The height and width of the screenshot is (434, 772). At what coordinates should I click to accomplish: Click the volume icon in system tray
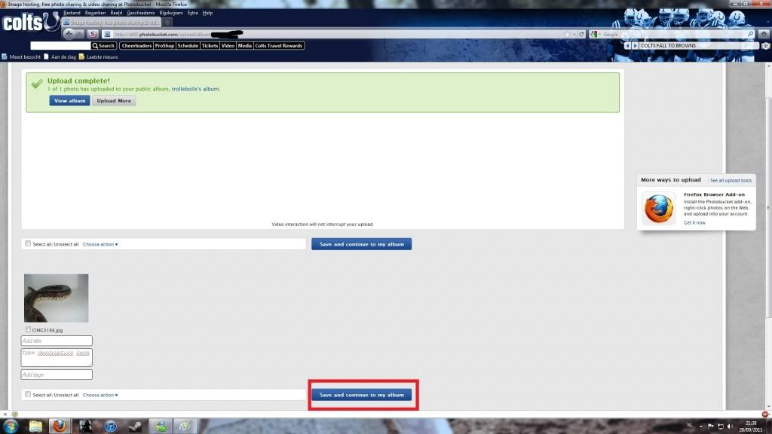[x=730, y=426]
